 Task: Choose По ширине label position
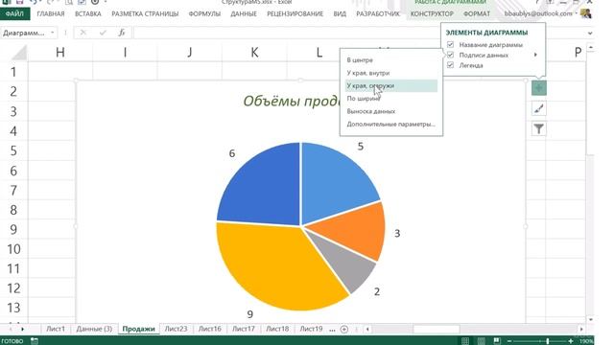coord(364,99)
